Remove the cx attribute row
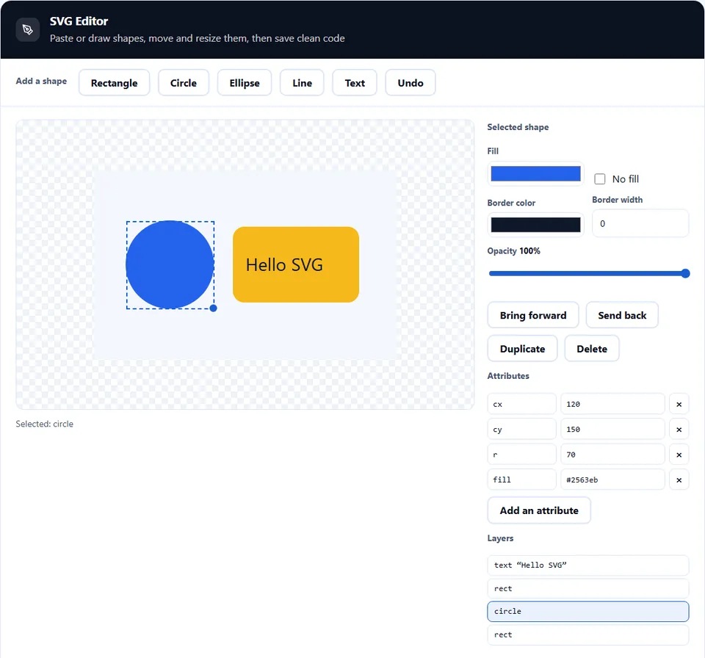The image size is (705, 658). tap(679, 404)
